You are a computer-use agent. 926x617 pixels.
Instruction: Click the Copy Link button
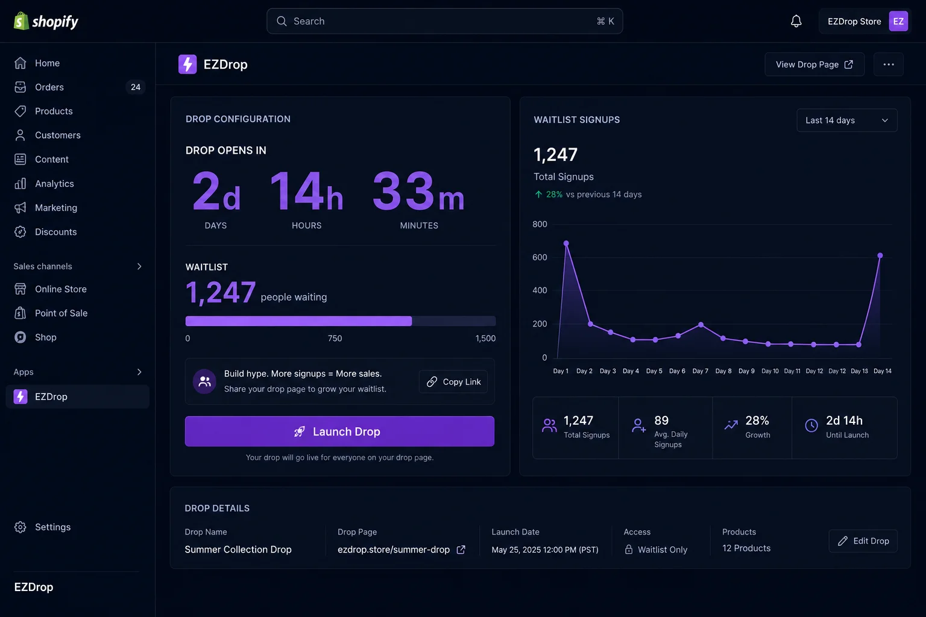point(453,381)
